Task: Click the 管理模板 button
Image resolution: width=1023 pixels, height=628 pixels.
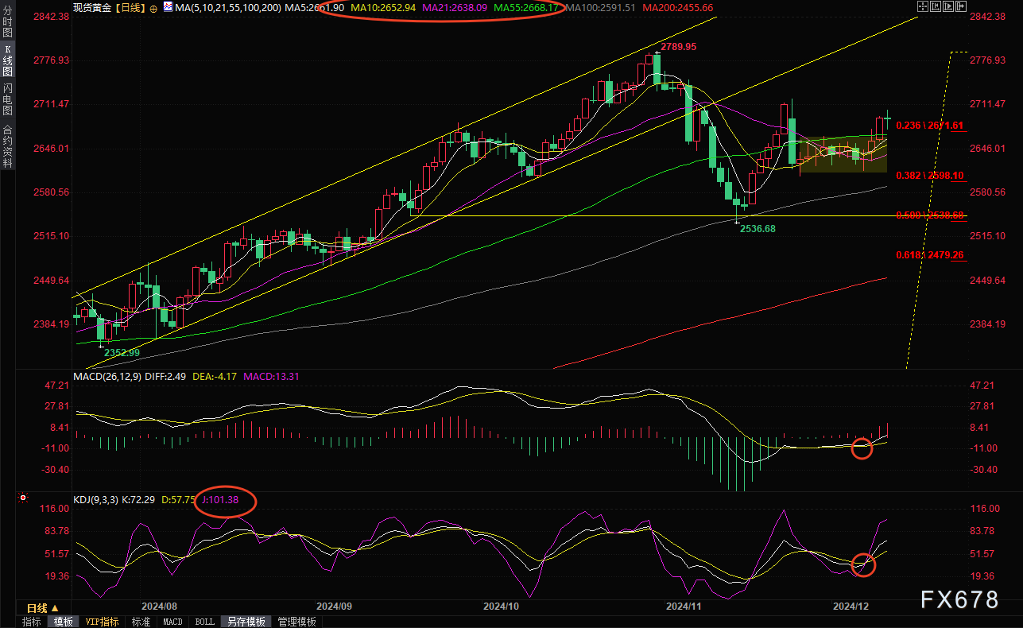Action: 296,622
